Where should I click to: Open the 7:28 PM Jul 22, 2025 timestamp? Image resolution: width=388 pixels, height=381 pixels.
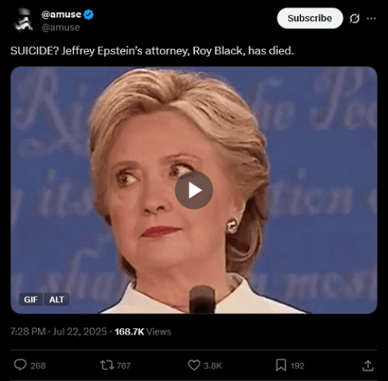58,331
